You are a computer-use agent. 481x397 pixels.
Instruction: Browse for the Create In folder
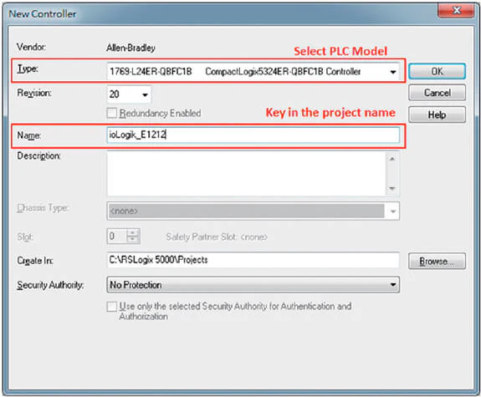437,262
